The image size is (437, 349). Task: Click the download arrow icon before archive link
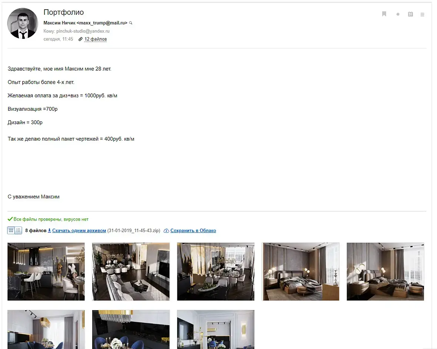click(x=49, y=230)
